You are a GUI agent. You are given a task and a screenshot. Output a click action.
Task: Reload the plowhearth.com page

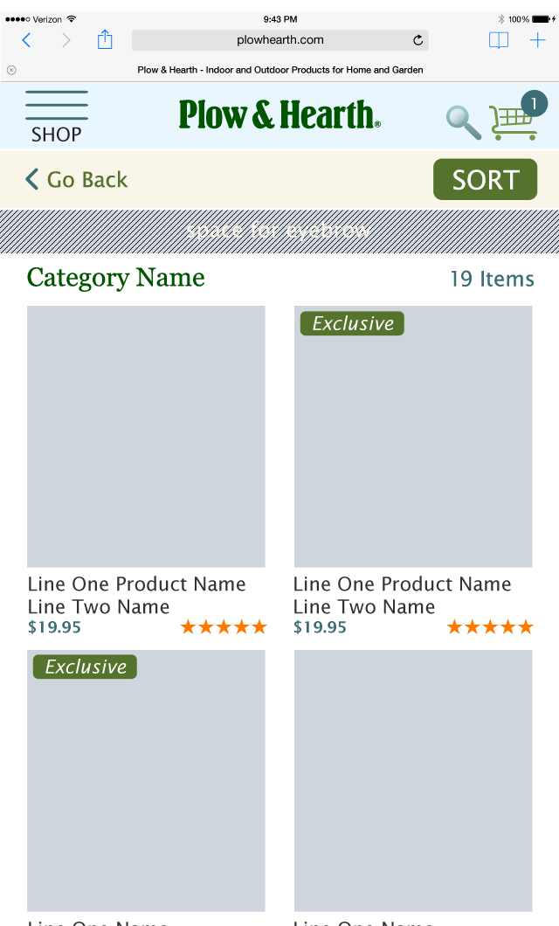click(418, 40)
